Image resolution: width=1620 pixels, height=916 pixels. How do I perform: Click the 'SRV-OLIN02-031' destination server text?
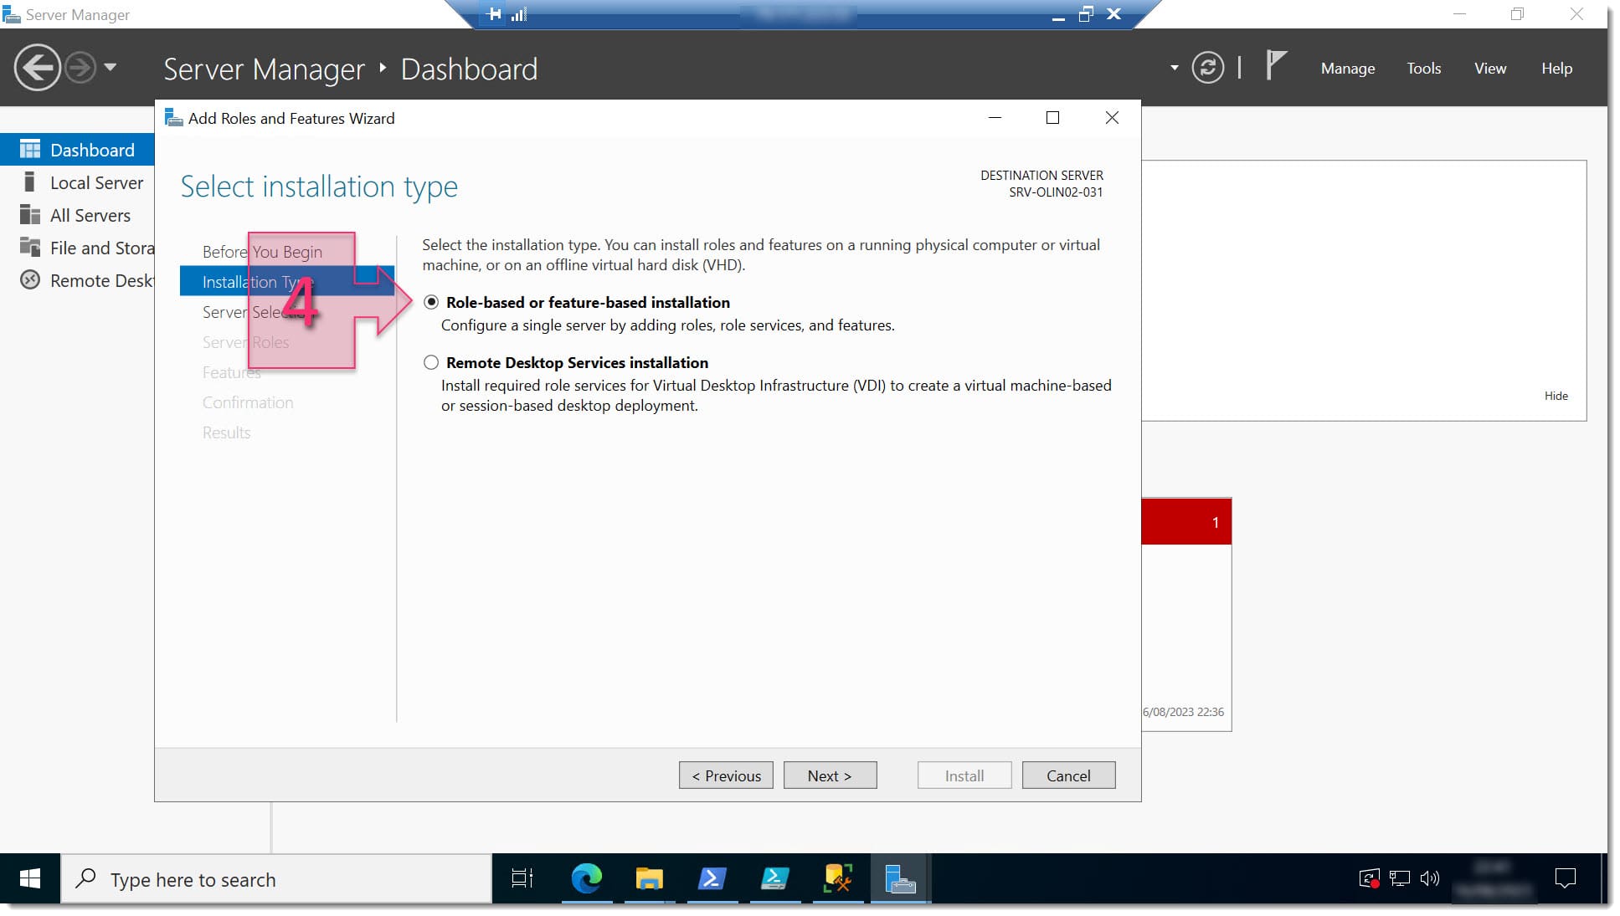tap(1055, 192)
